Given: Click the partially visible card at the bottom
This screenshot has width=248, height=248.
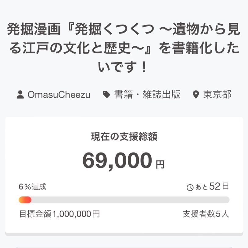Looking at the screenshot, I should pos(124,246).
